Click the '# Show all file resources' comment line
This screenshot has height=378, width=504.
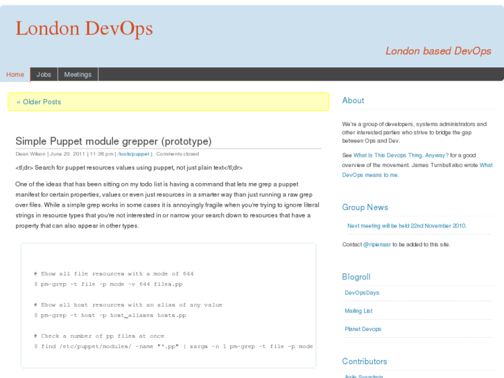click(x=114, y=274)
